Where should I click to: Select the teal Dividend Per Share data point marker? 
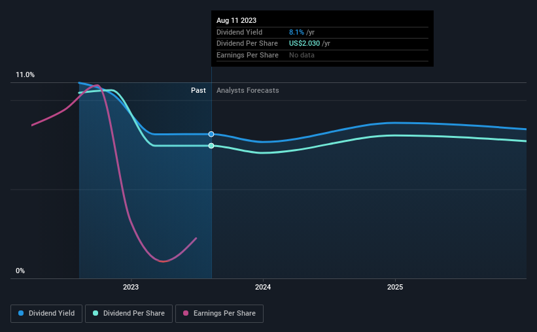coord(211,146)
